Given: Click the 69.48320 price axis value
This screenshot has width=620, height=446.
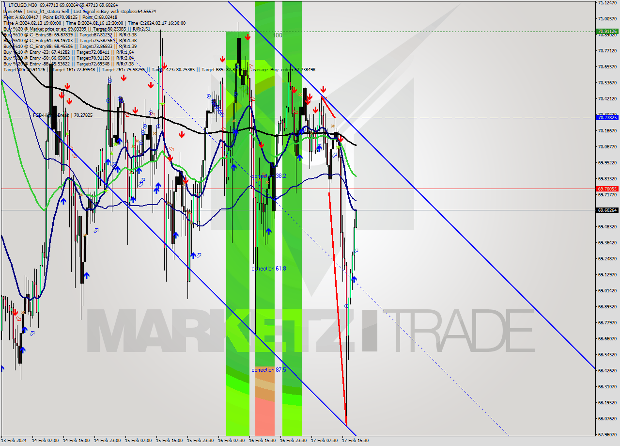Looking at the screenshot, I should coord(607,226).
